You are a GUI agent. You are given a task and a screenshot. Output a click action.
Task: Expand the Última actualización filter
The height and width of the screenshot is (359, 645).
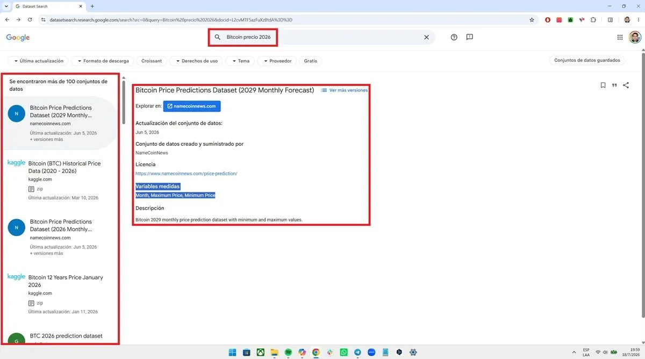[38, 61]
